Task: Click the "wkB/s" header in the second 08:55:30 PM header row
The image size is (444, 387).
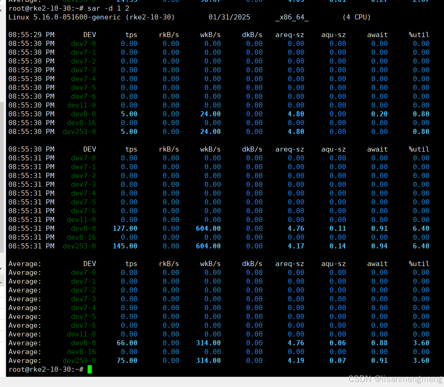Action: click(210, 149)
